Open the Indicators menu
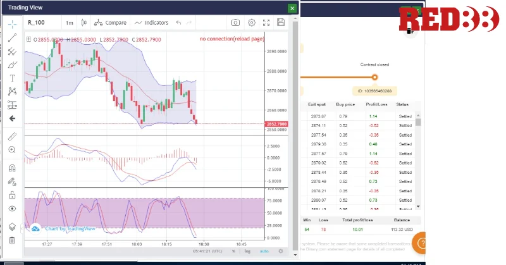This screenshot has height=265, width=506. coord(151,23)
